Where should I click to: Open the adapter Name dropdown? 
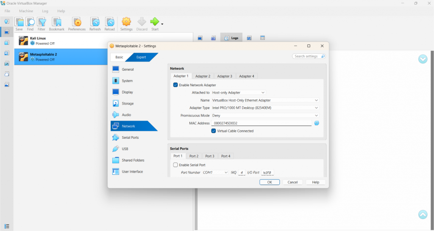[x=265, y=100]
